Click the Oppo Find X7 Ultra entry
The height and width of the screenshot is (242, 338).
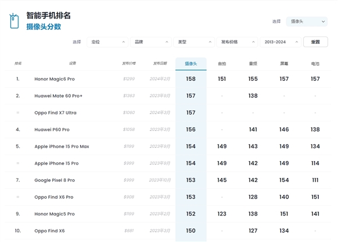pos(55,113)
